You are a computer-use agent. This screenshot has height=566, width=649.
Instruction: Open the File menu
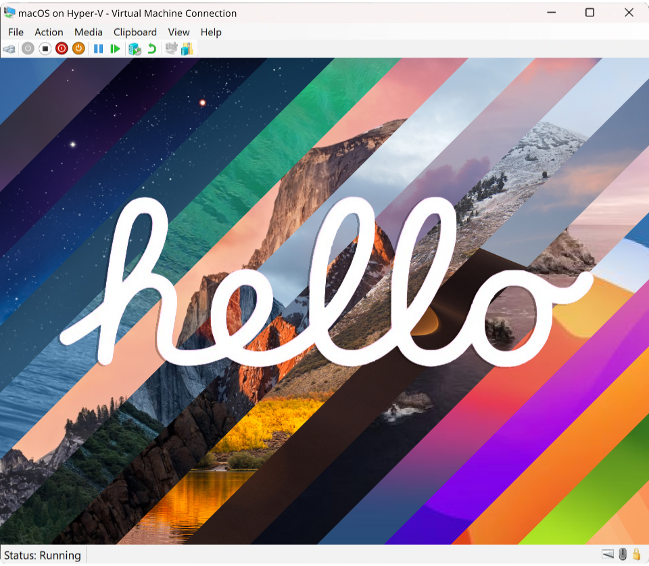(x=16, y=32)
